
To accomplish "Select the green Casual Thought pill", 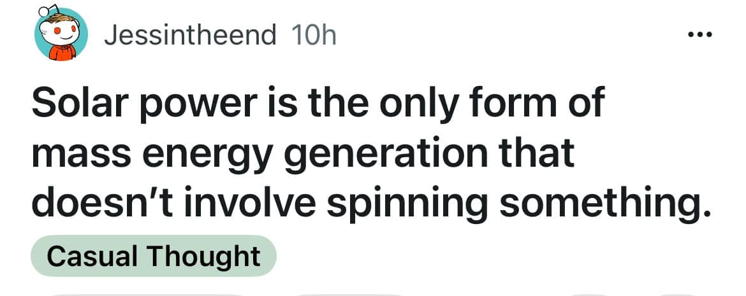I will [x=153, y=256].
